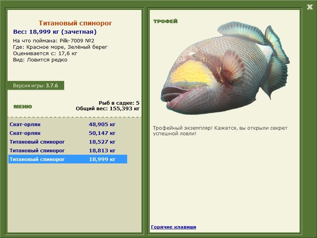Close the trophy window with X
Image resolution: width=317 pixels, height=238 pixels.
(309, 7)
